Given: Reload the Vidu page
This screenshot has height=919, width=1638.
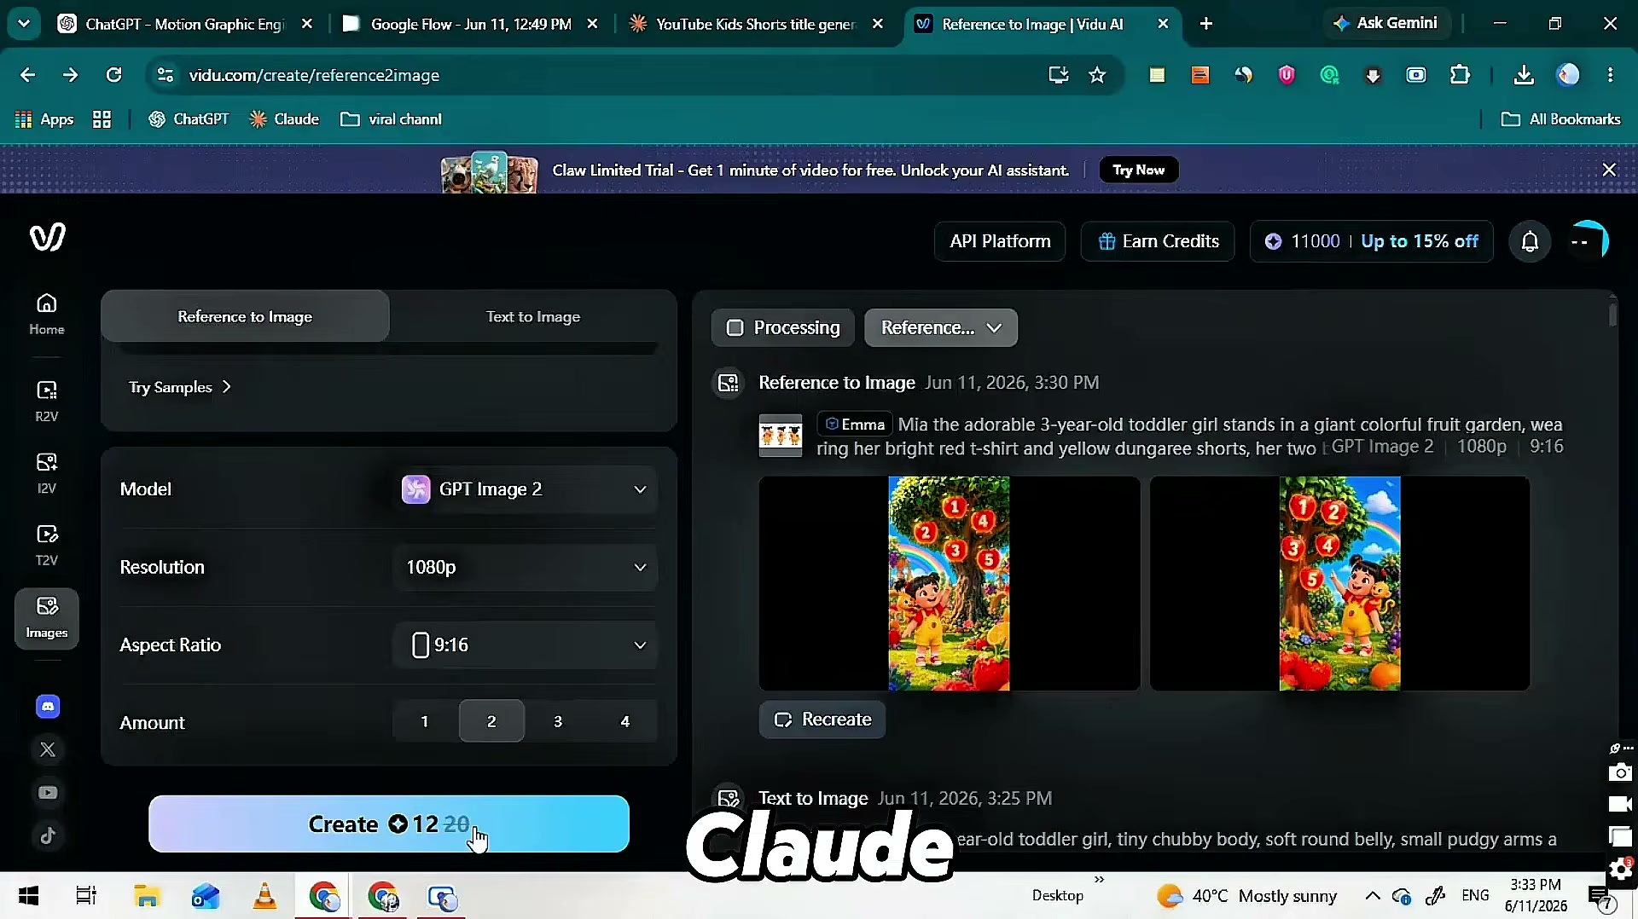Looking at the screenshot, I should 113,75.
